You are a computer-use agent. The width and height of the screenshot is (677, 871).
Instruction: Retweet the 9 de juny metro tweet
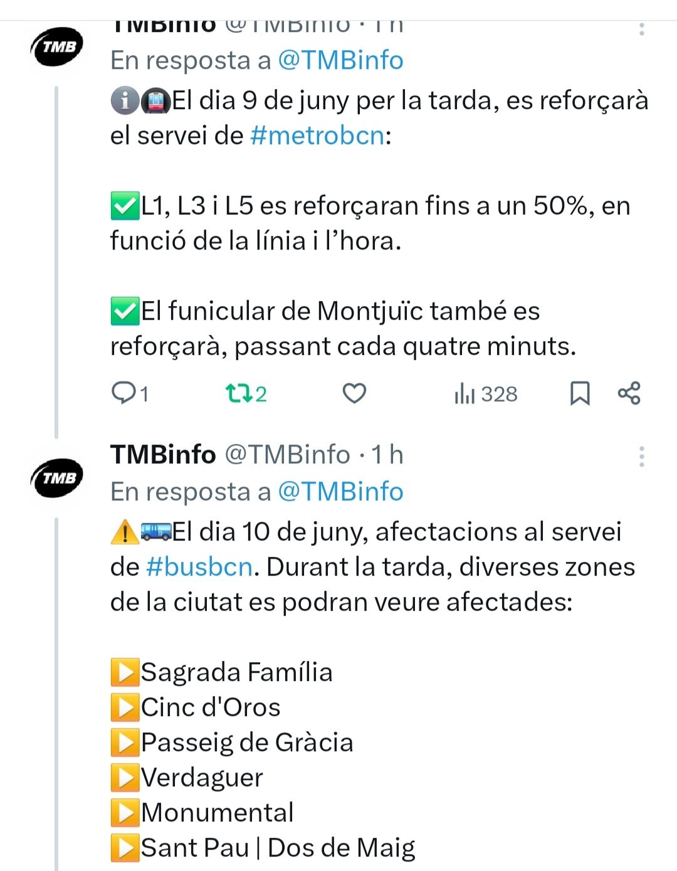pyautogui.click(x=246, y=394)
